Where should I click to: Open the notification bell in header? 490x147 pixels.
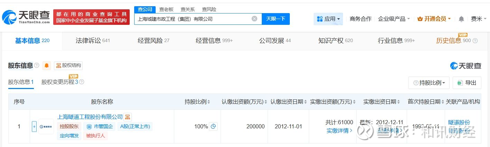coord(461,19)
